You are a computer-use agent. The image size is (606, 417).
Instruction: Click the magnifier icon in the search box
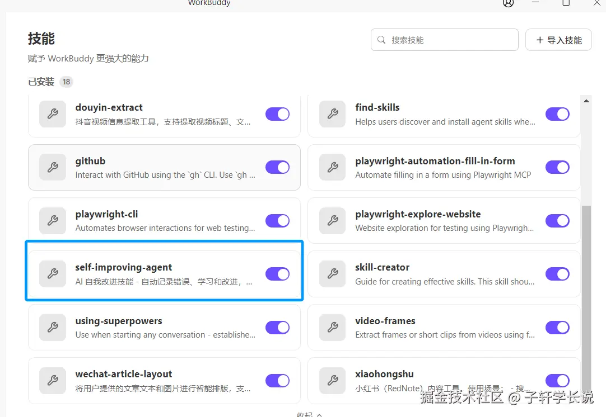[381, 40]
